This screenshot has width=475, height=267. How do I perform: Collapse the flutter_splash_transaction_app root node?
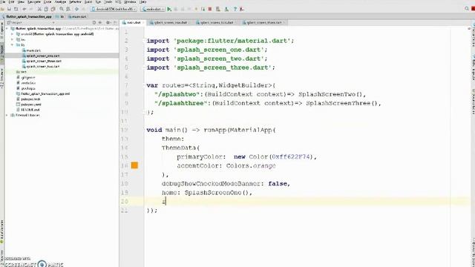(7, 28)
